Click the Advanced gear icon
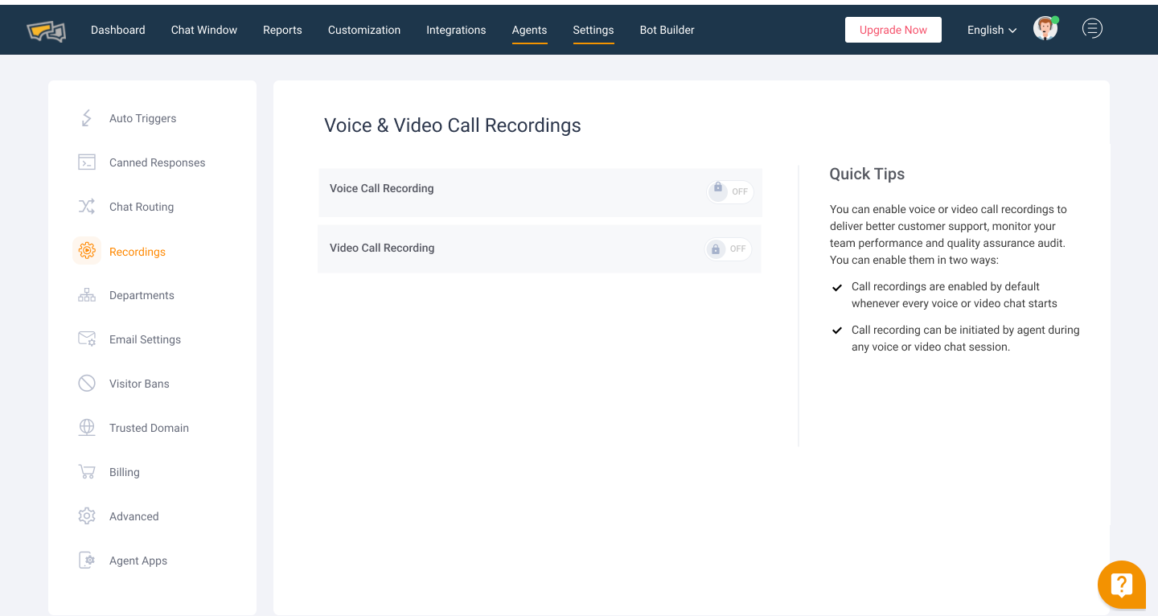This screenshot has height=616, width=1158. tap(87, 516)
